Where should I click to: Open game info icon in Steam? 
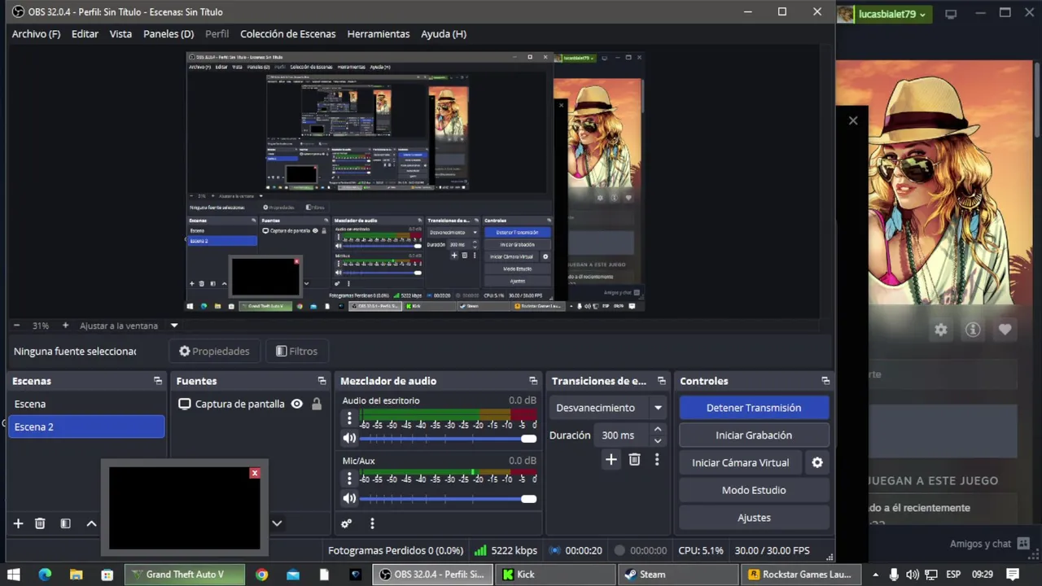[973, 330]
